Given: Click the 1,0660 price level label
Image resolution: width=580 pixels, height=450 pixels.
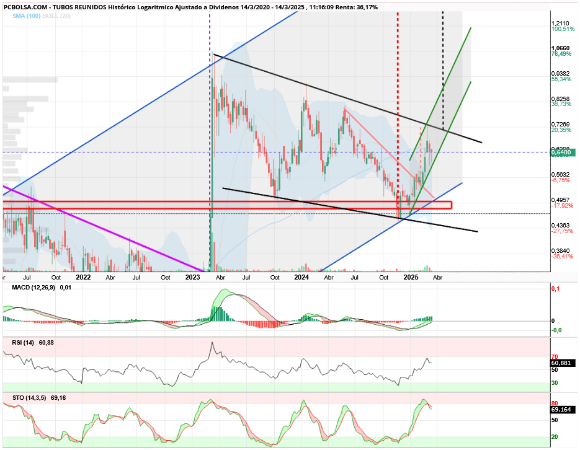Looking at the screenshot, I should pos(560,48).
